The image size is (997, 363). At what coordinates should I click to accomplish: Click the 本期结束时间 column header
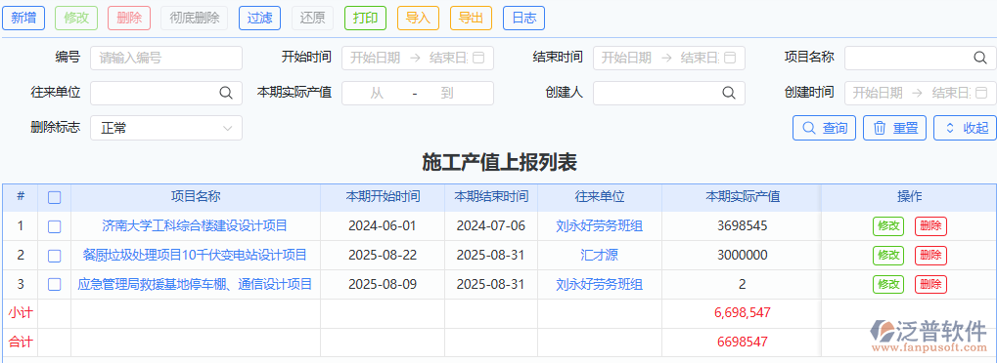[x=491, y=197]
